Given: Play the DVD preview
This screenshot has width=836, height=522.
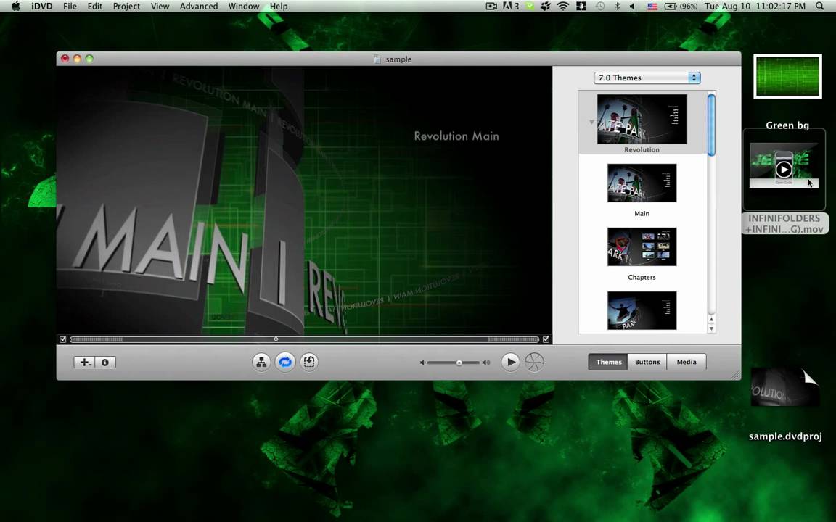Looking at the screenshot, I should click(x=510, y=362).
